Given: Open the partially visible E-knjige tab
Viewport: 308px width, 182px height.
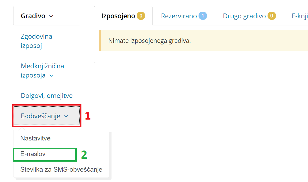Looking at the screenshot, I should click(x=300, y=16).
